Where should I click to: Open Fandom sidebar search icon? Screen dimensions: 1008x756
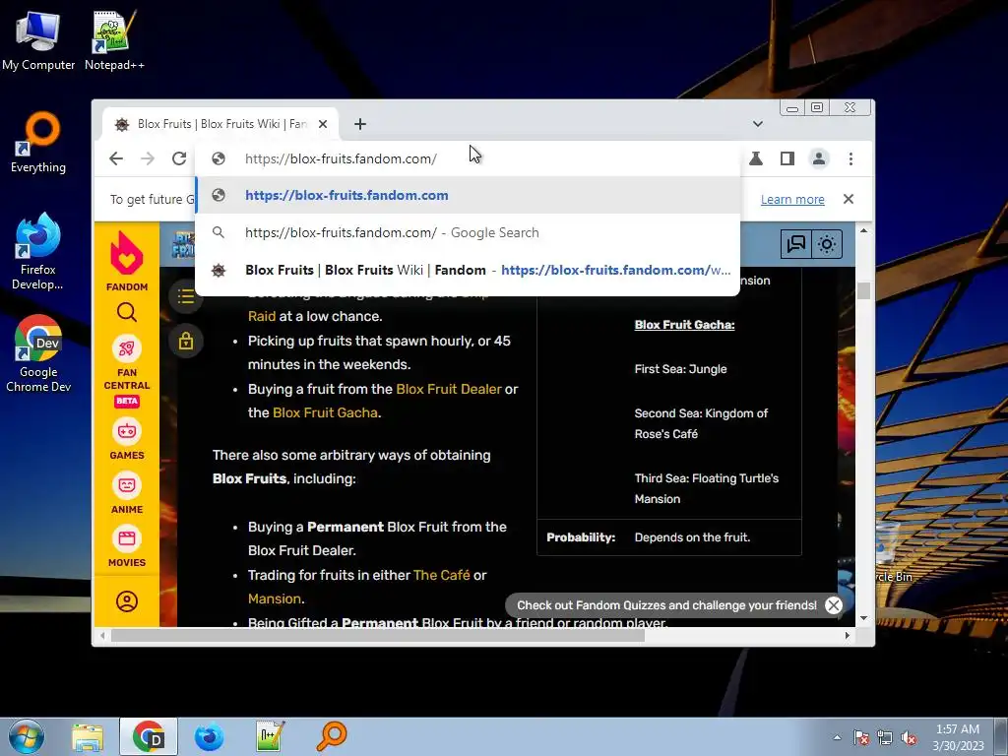pyautogui.click(x=127, y=312)
